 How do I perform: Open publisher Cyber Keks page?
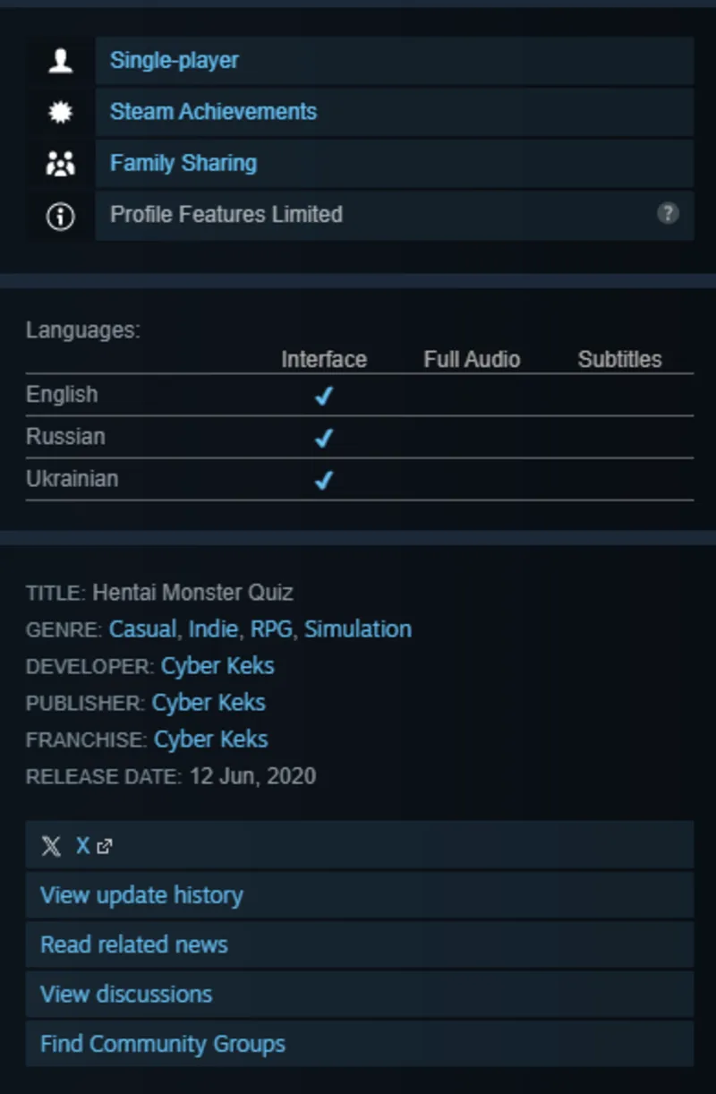(209, 703)
